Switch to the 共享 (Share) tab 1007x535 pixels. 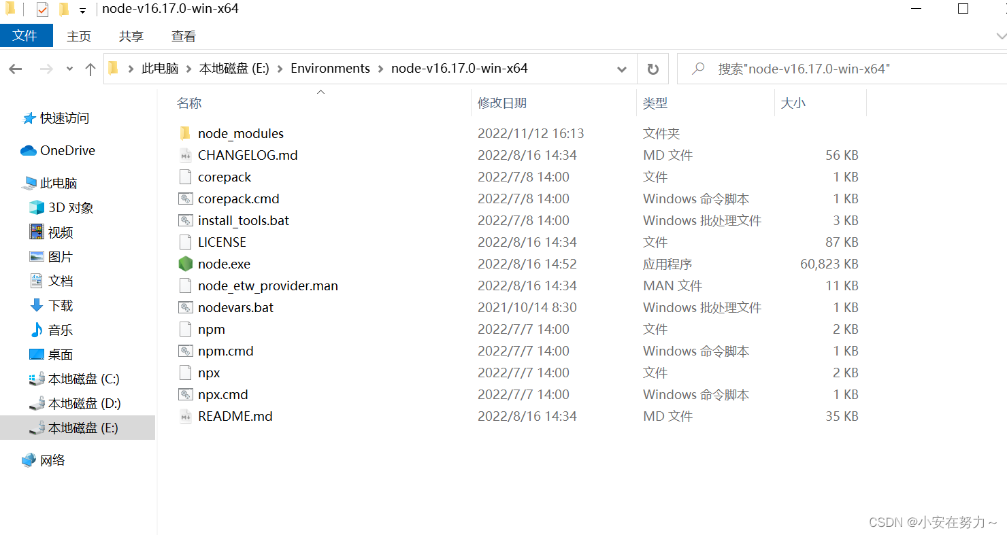(131, 37)
